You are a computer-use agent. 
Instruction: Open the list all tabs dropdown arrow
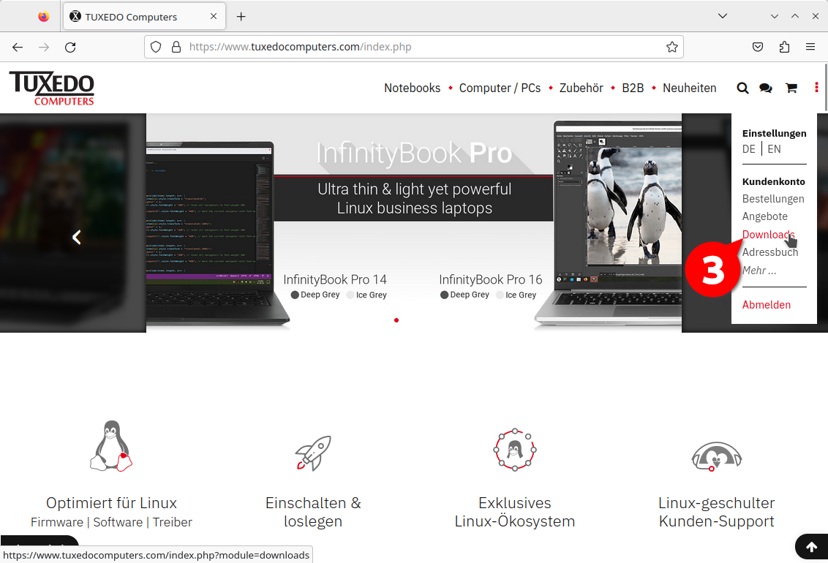point(723,16)
